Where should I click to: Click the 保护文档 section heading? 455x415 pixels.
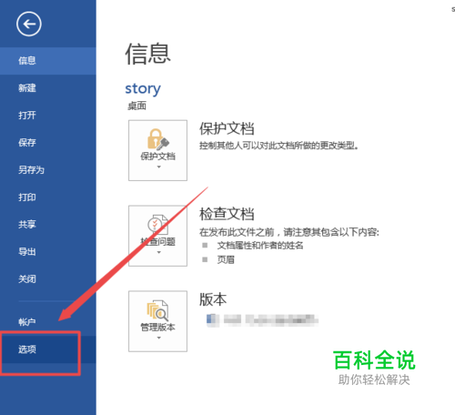coord(227,128)
